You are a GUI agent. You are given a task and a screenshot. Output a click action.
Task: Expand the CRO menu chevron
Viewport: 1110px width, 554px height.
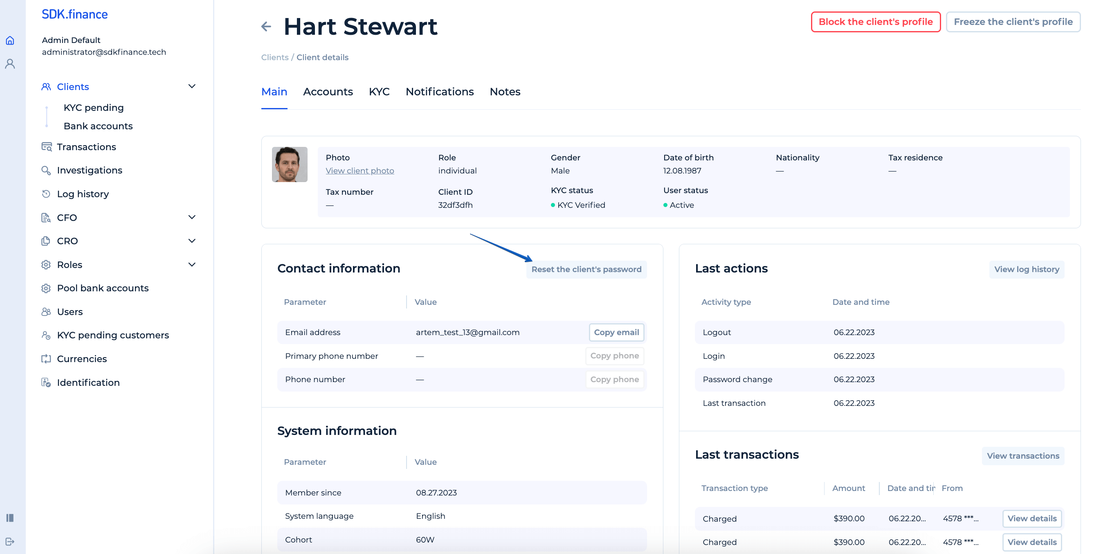point(192,241)
